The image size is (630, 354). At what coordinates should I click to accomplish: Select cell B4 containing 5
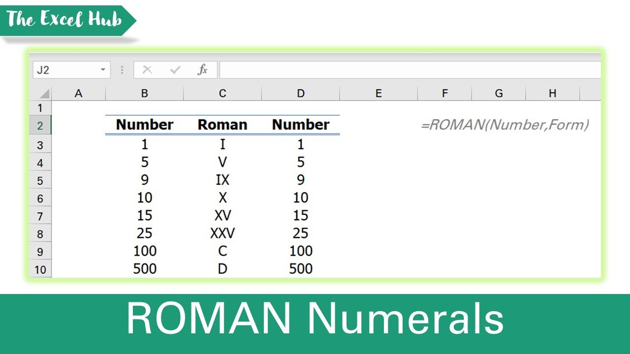tap(144, 162)
